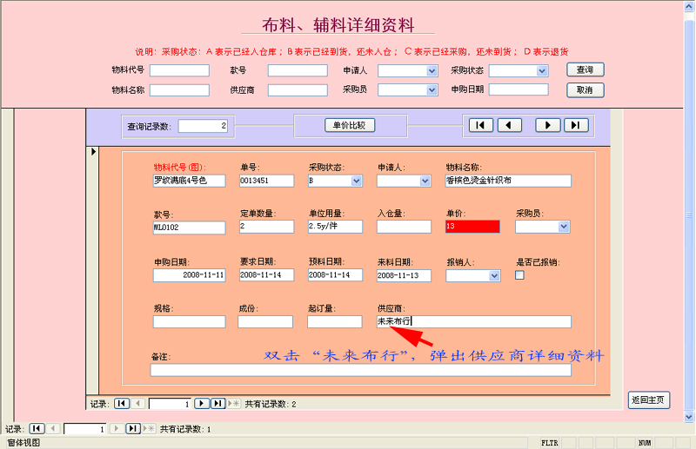
Task: Click the 供应商 search field at top
Action: [x=298, y=90]
